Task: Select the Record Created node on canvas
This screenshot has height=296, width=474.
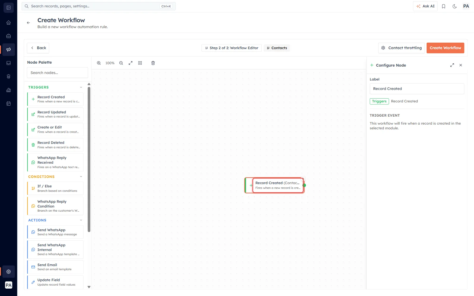Action: point(275,185)
